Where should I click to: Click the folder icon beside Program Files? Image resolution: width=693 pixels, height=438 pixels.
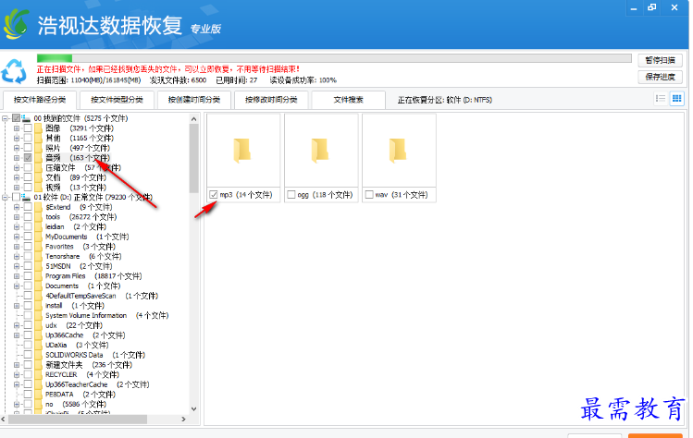click(39, 276)
